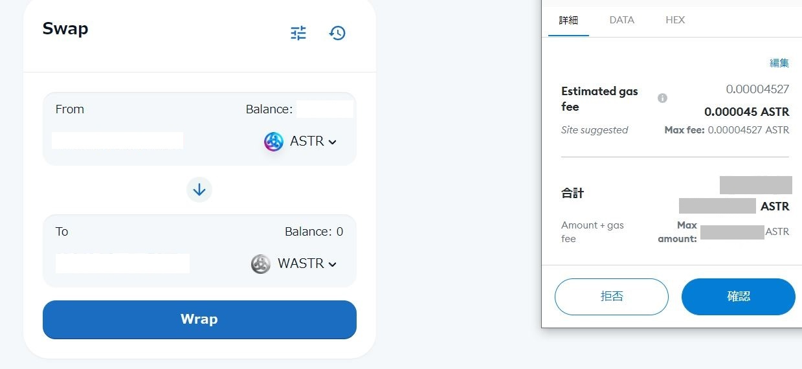Click the blue Wrap button
Screen dimensions: 802x369
coord(199,319)
